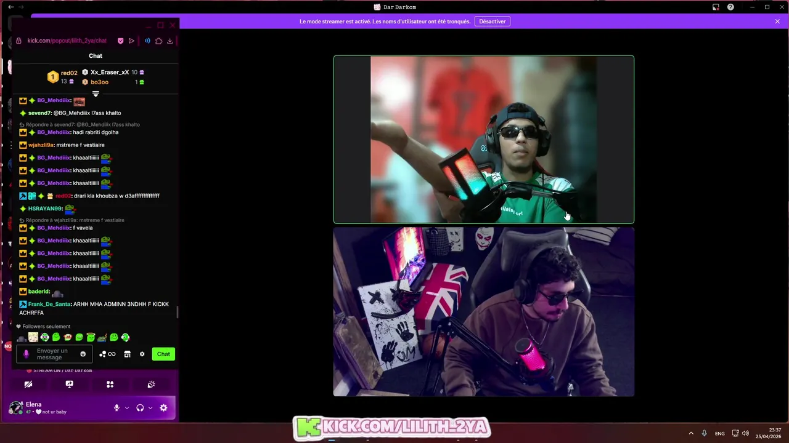Click the Désactiver streamer mode button

[493, 22]
